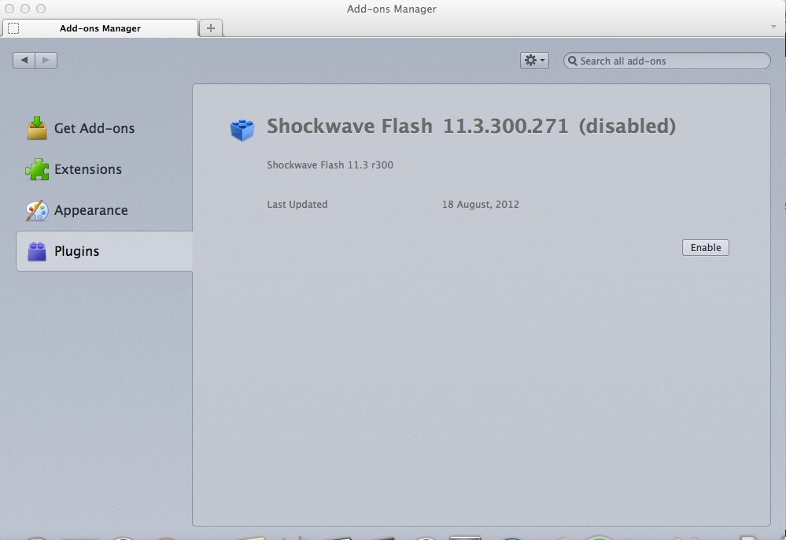Screen dimensions: 786x540
Task: Click the paint palette Appearance icon
Action: pos(37,211)
